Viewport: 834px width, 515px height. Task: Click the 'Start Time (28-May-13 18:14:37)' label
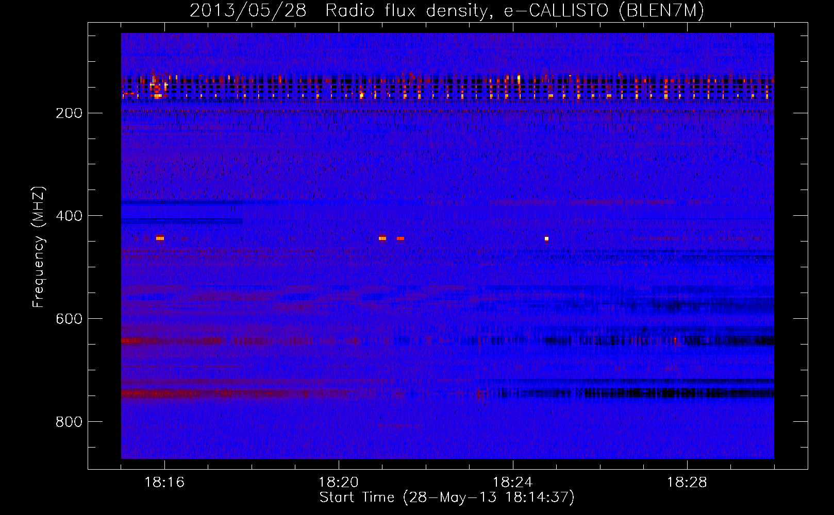(446, 497)
